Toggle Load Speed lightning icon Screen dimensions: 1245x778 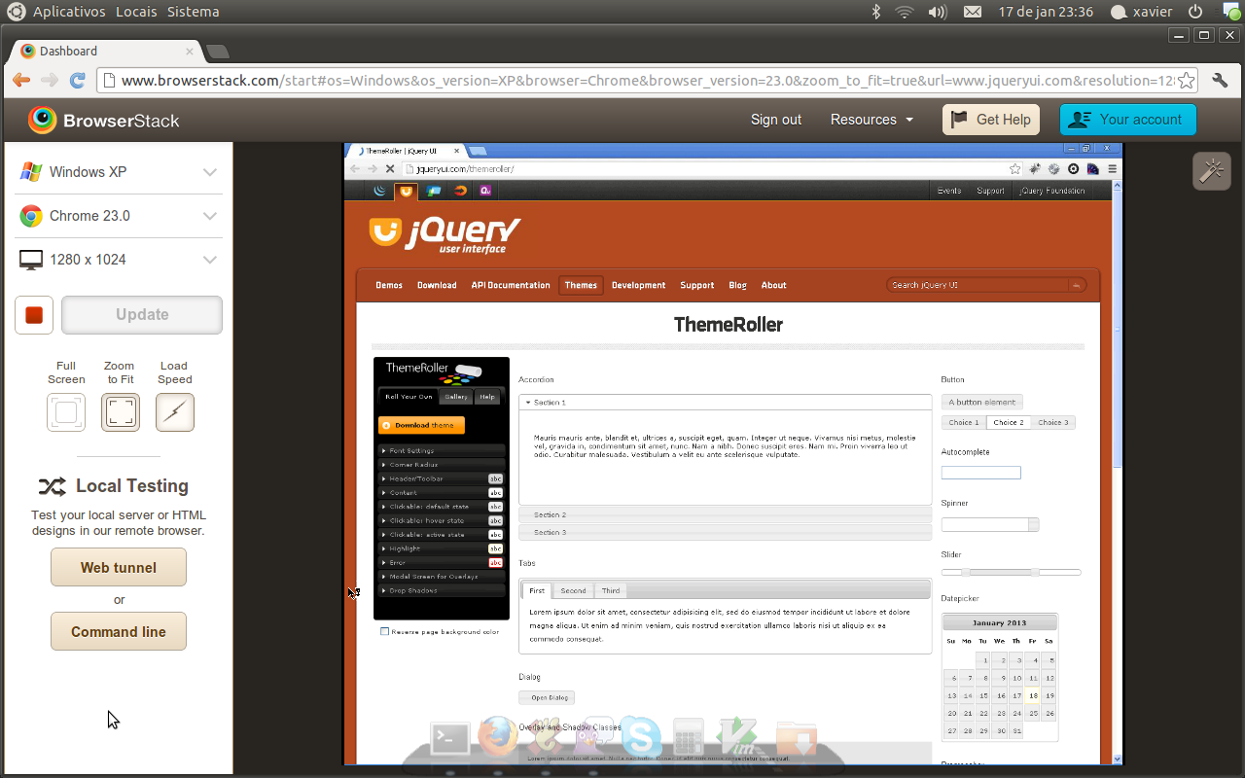tap(175, 412)
